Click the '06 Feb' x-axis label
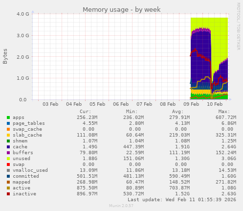 click(x=121, y=104)
